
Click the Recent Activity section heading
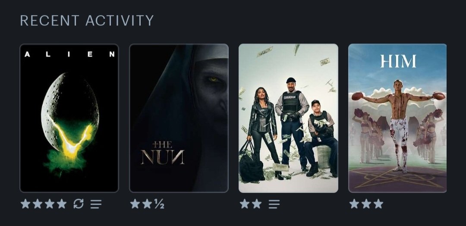coord(87,21)
